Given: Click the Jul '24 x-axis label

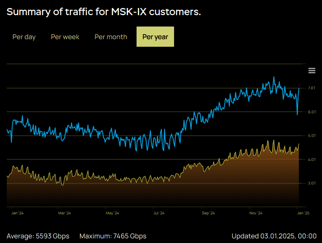Looking at the screenshot, I should coord(159,213).
